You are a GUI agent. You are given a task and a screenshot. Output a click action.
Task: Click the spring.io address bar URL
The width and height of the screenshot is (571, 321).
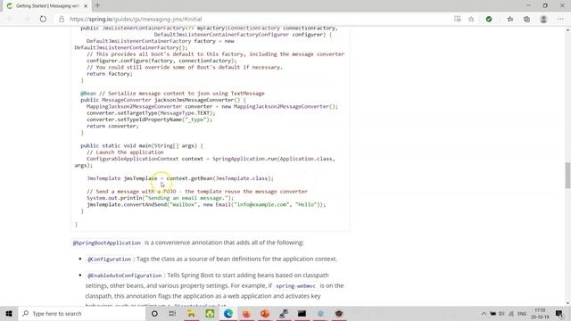click(136, 19)
